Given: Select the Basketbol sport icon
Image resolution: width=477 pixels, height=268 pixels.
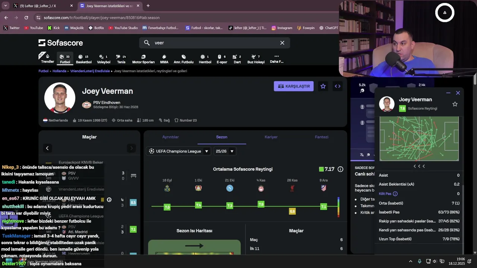Looking at the screenshot, I should 83,59.
